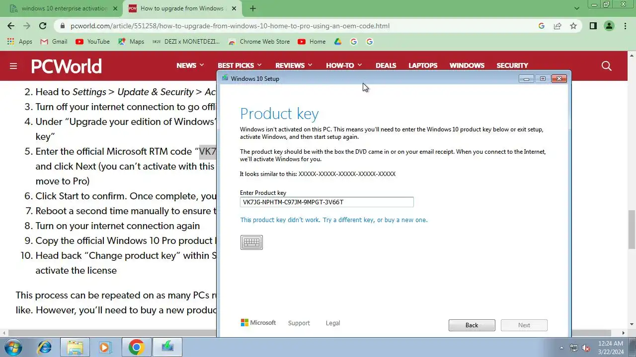Open Chrome Web Store bookmark
This screenshot has height=357, width=636.
click(259, 42)
